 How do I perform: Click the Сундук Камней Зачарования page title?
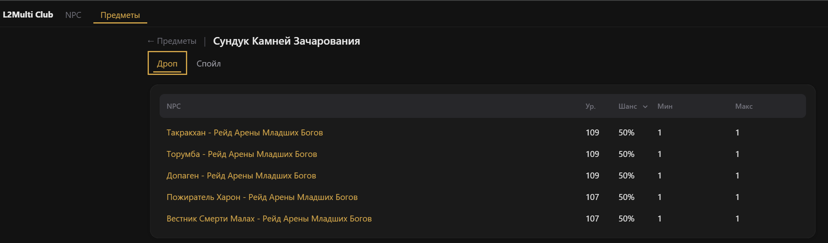287,41
